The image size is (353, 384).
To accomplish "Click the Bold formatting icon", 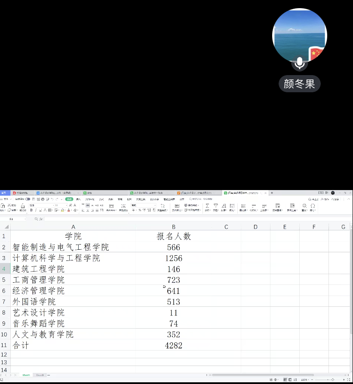I will pyautogui.click(x=31, y=210).
